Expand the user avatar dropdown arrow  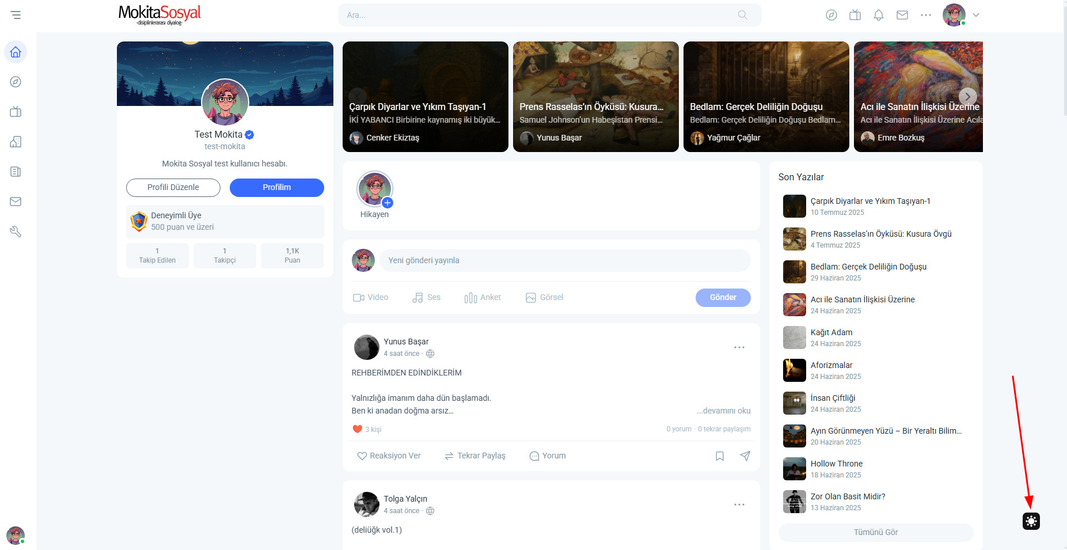[x=975, y=15]
